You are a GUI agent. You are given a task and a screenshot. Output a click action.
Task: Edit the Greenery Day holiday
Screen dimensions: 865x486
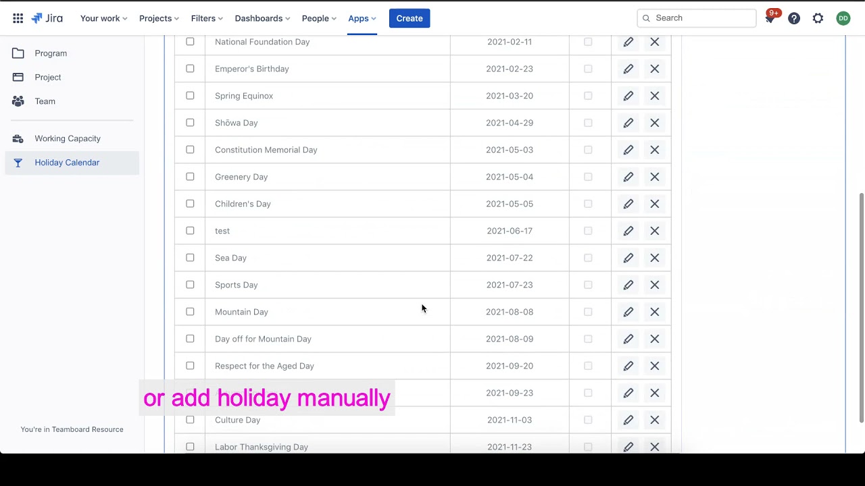628,177
